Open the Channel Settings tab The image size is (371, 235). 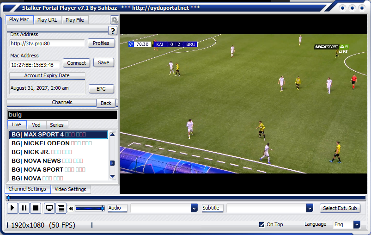[x=27, y=189]
